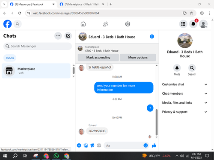This screenshot has height=160, width=214.
Task: Open Chrome profile icon
Action: (202, 13)
